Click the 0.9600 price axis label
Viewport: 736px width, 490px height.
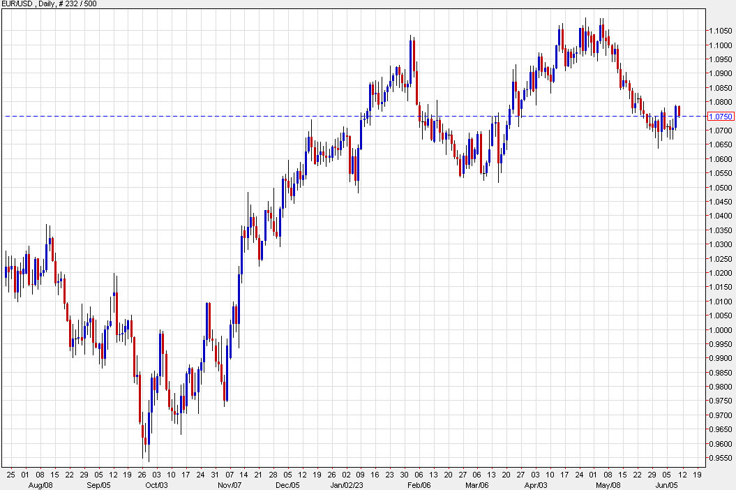pyautogui.click(x=721, y=444)
